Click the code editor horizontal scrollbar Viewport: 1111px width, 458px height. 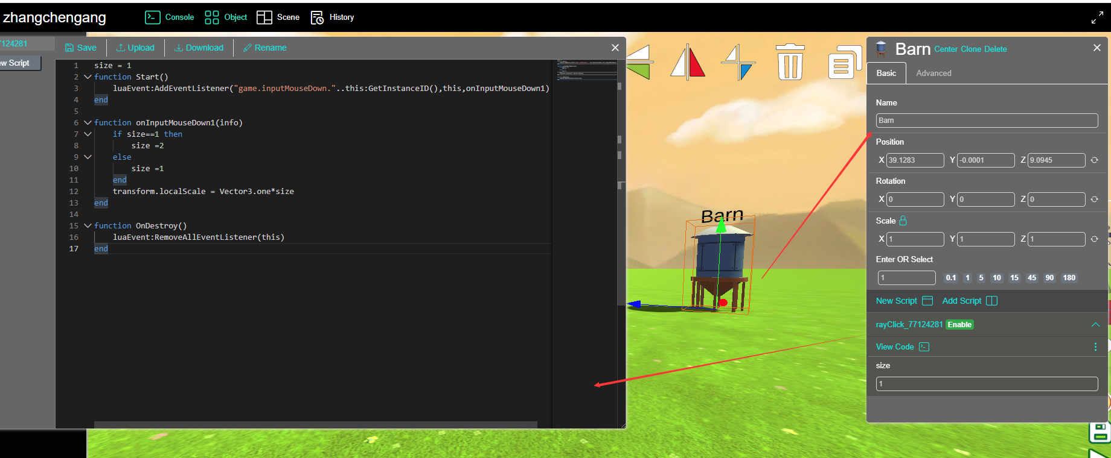tap(315, 424)
